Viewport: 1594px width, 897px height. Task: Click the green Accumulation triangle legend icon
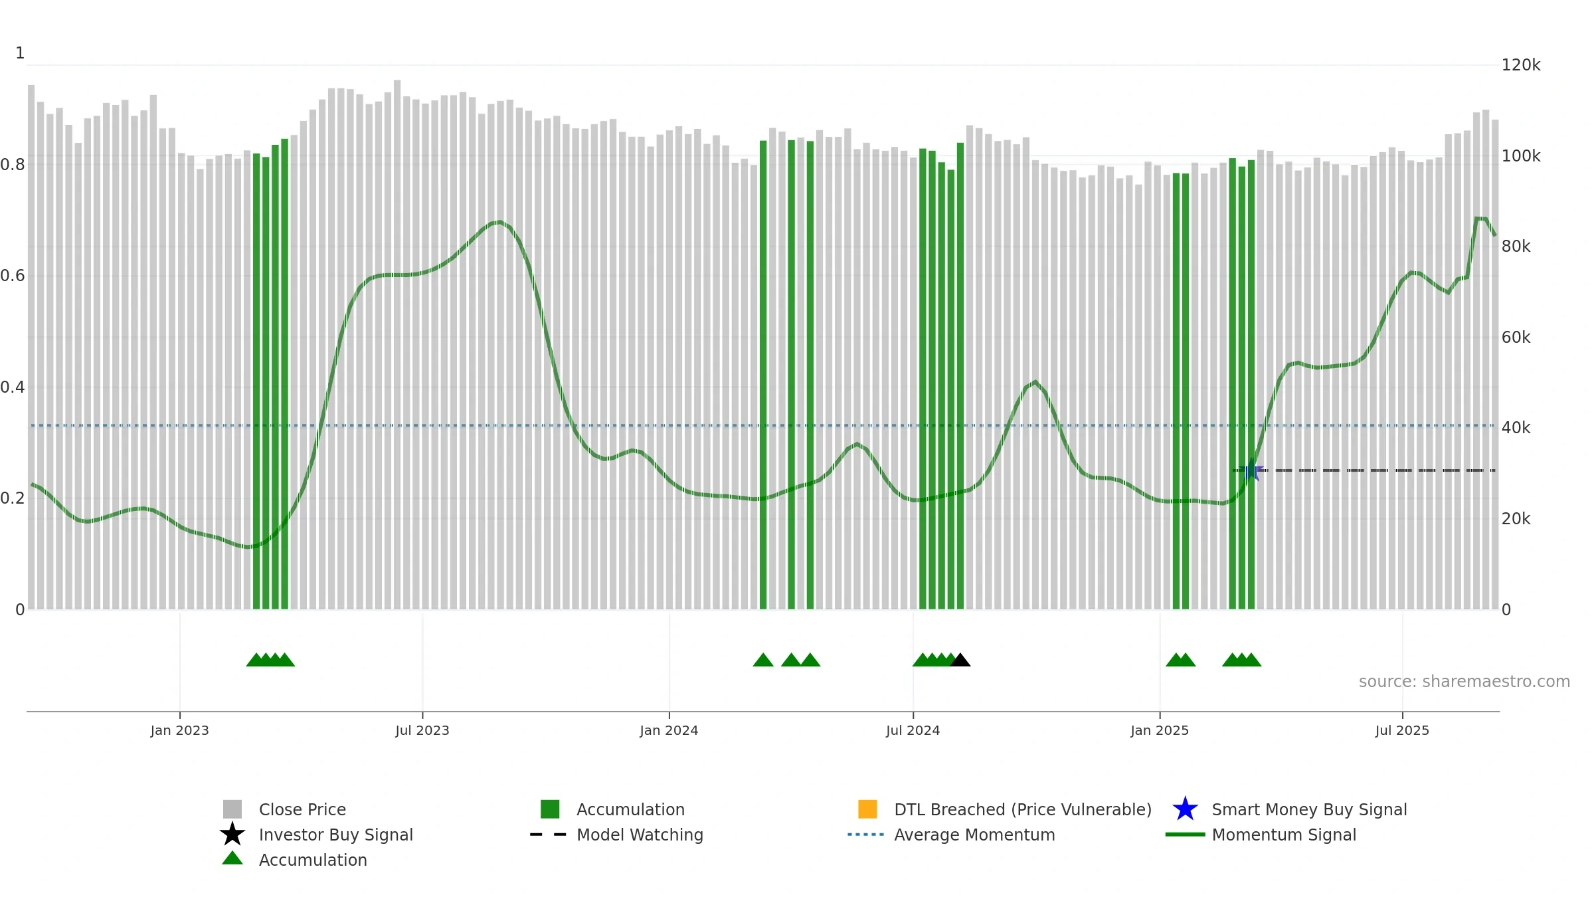pos(232,858)
